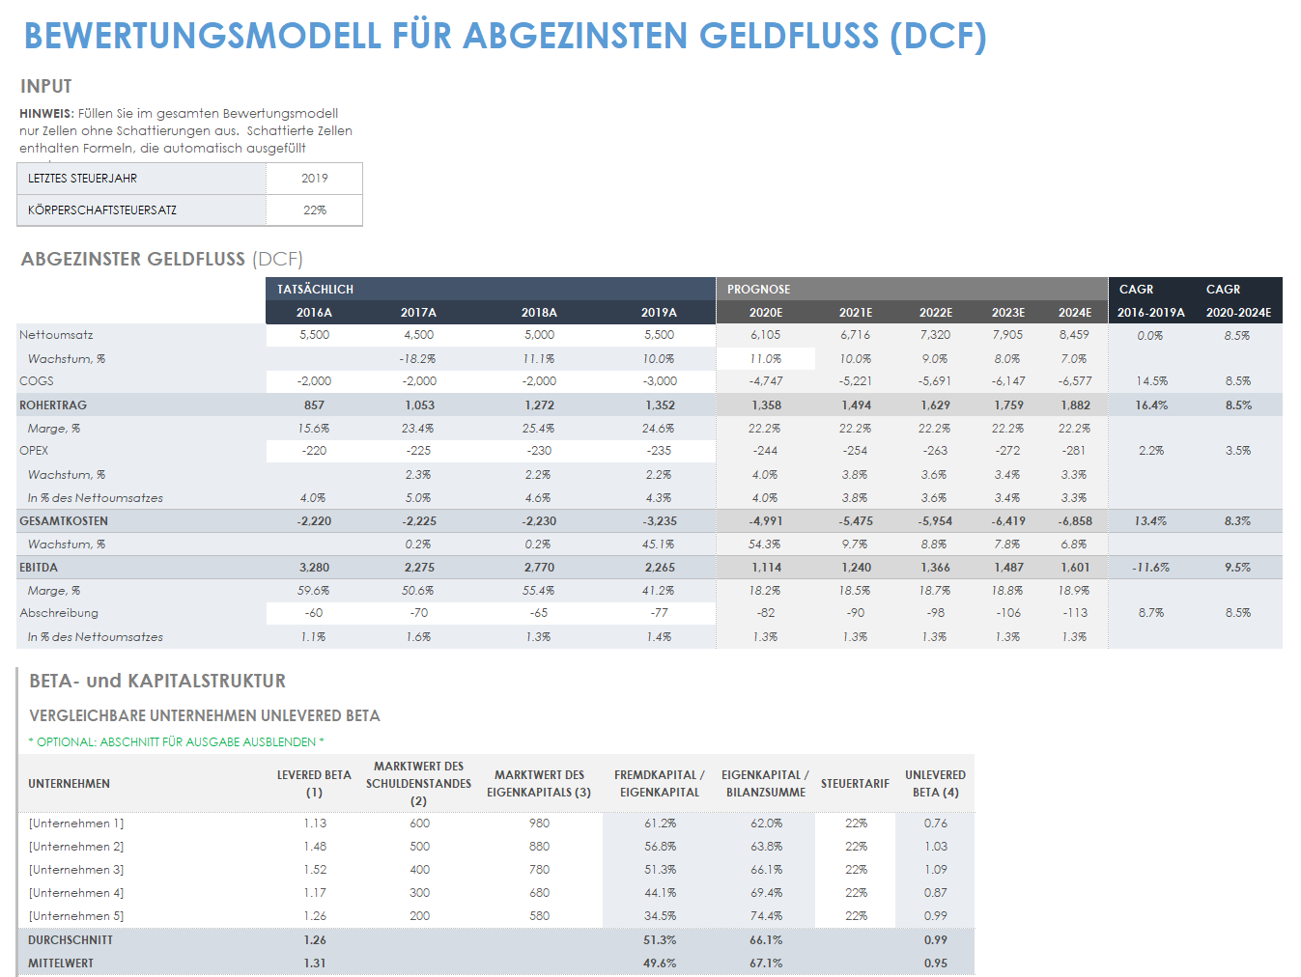Click the DURCHSCHNITT row label
This screenshot has width=1301, height=977.
(71, 940)
